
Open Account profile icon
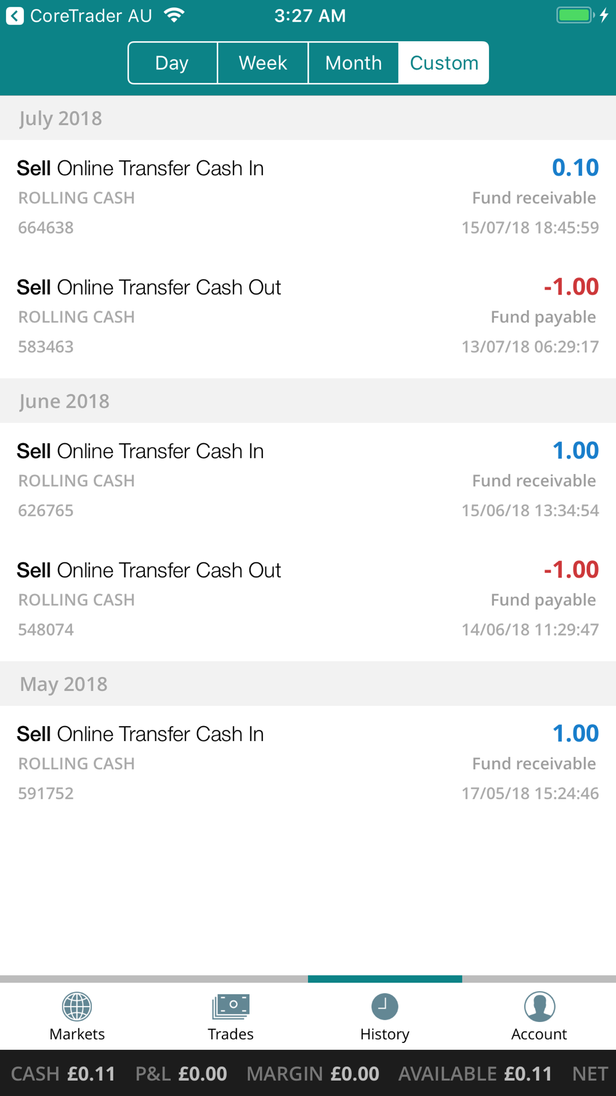click(x=539, y=1007)
